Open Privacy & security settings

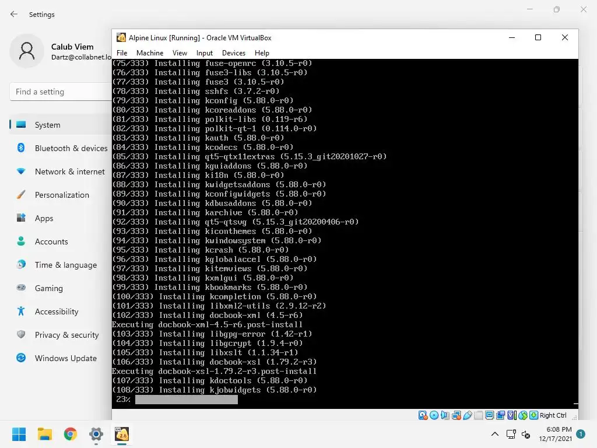click(61, 334)
